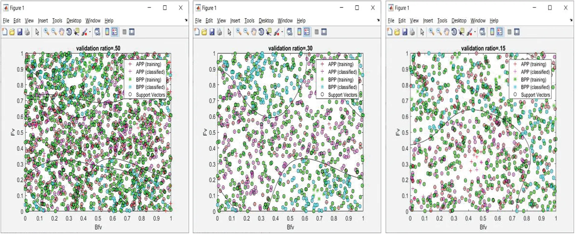Image resolution: width=575 pixels, height=234 pixels.
Task: Toggle Edit Plot arrow in right window
Action: (422, 32)
